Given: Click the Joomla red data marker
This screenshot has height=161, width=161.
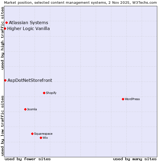Looking at the screenshot, I should pos(25,109).
